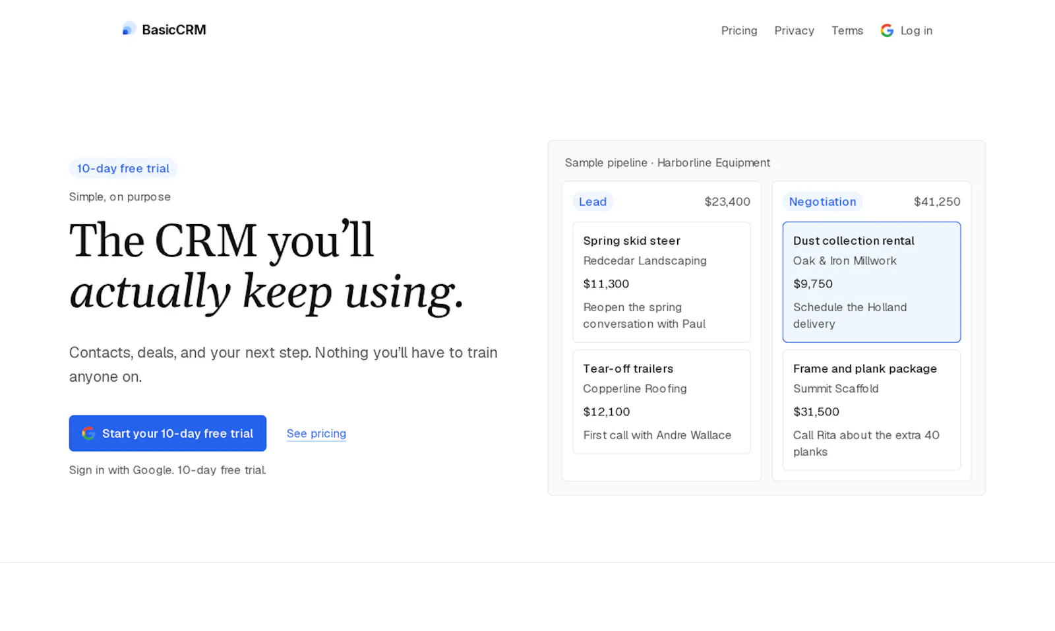Open the Pricing page from navigation
Image resolution: width=1055 pixels, height=631 pixels.
(x=739, y=30)
